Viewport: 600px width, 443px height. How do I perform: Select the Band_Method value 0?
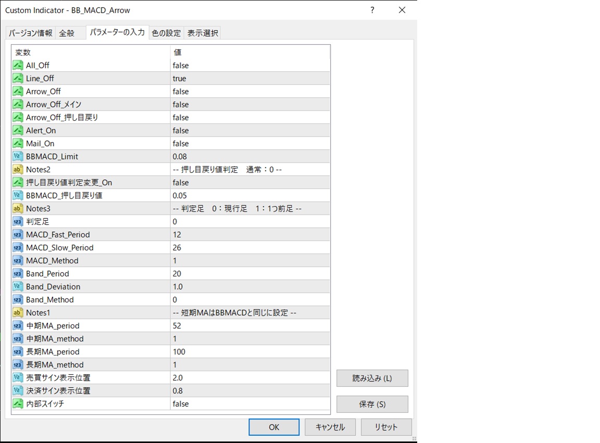(x=250, y=299)
